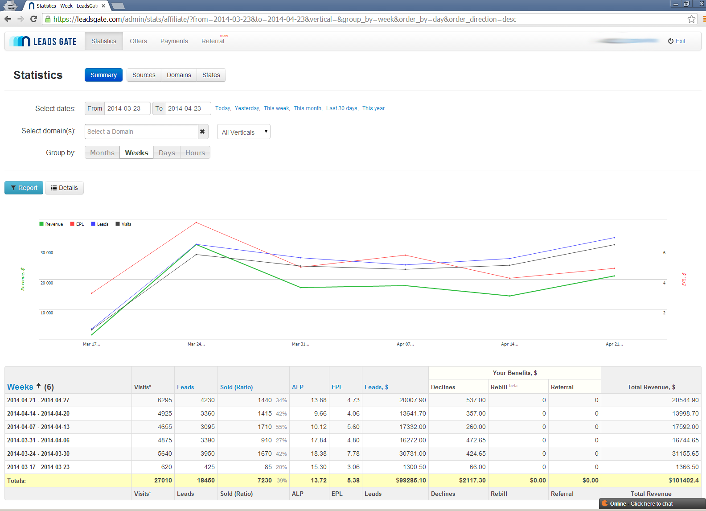
Task: Click the Last 30 days link
Action: point(342,108)
